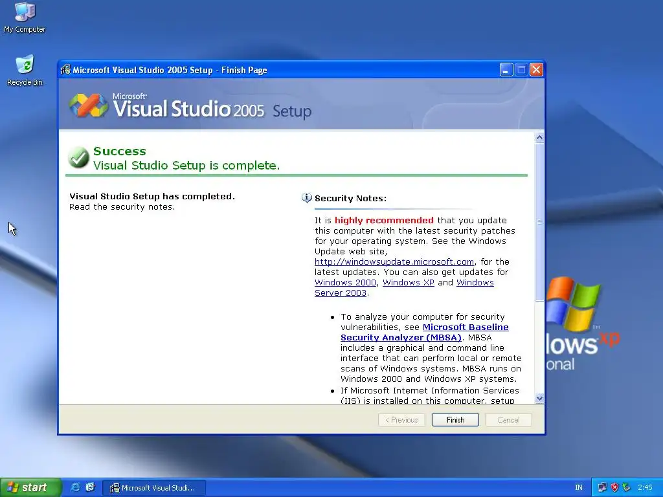Screen dimensions: 663x497
Task: Click the network connection tray icon
Action: point(602,487)
